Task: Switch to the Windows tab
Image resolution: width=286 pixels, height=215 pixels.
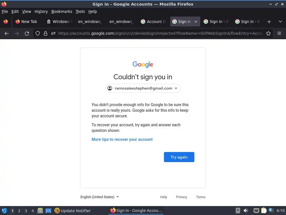Action: [x=59, y=22]
